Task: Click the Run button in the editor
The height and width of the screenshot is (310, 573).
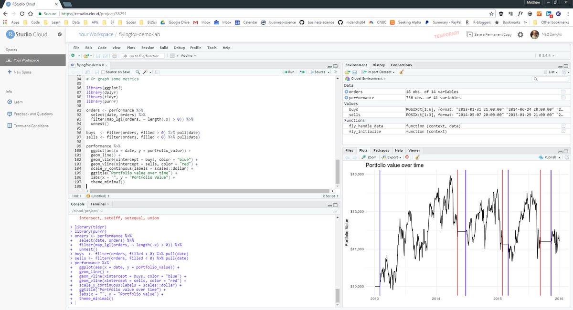Action: (x=289, y=72)
